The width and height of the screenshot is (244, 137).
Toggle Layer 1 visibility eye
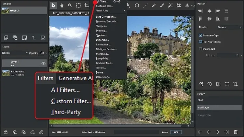coord(43,63)
